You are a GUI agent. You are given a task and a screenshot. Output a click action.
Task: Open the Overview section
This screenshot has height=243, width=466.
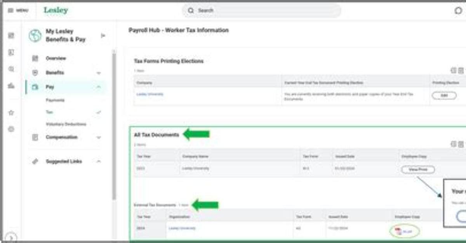(x=56, y=58)
